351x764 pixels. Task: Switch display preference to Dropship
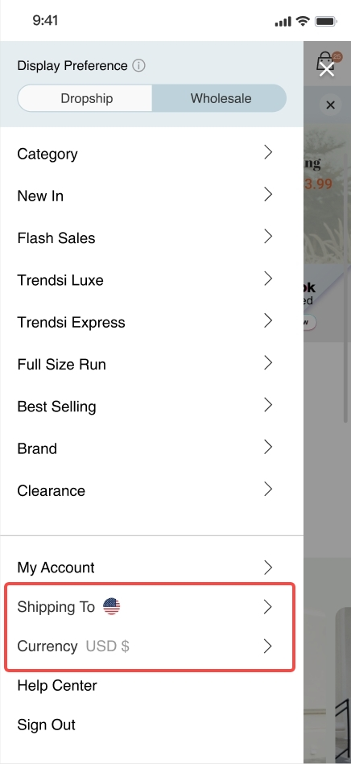pyautogui.click(x=85, y=98)
